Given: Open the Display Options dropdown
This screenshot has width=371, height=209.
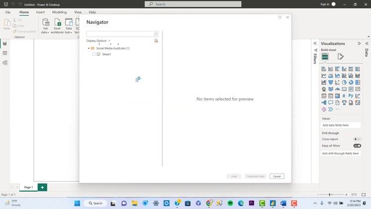Looking at the screenshot, I should [x=98, y=41].
